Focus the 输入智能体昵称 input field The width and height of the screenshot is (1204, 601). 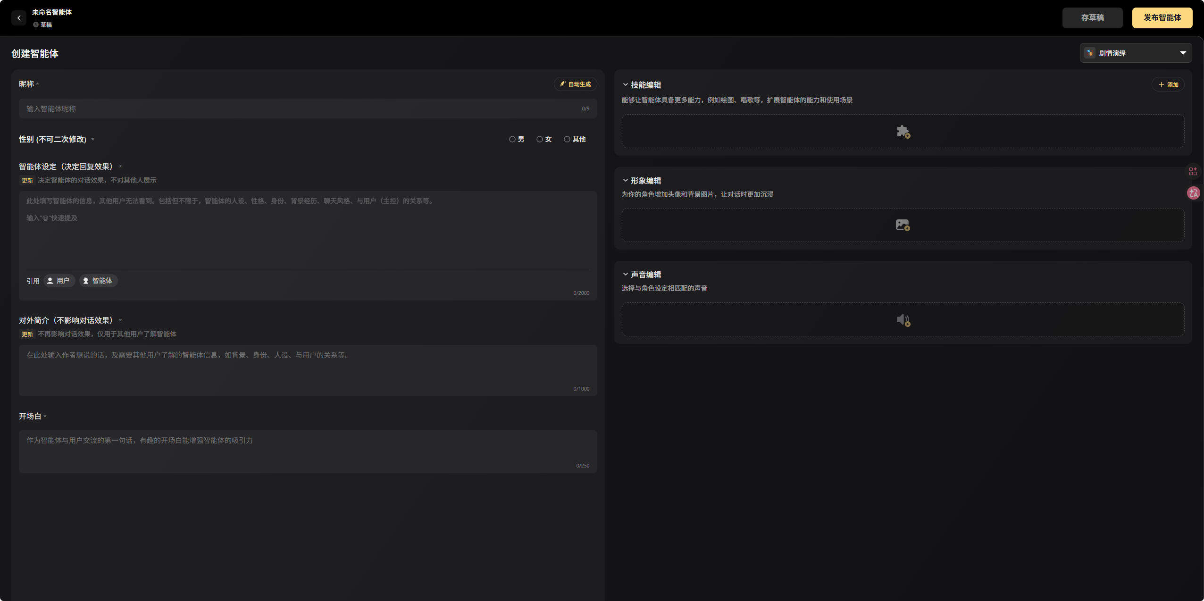[308, 109]
